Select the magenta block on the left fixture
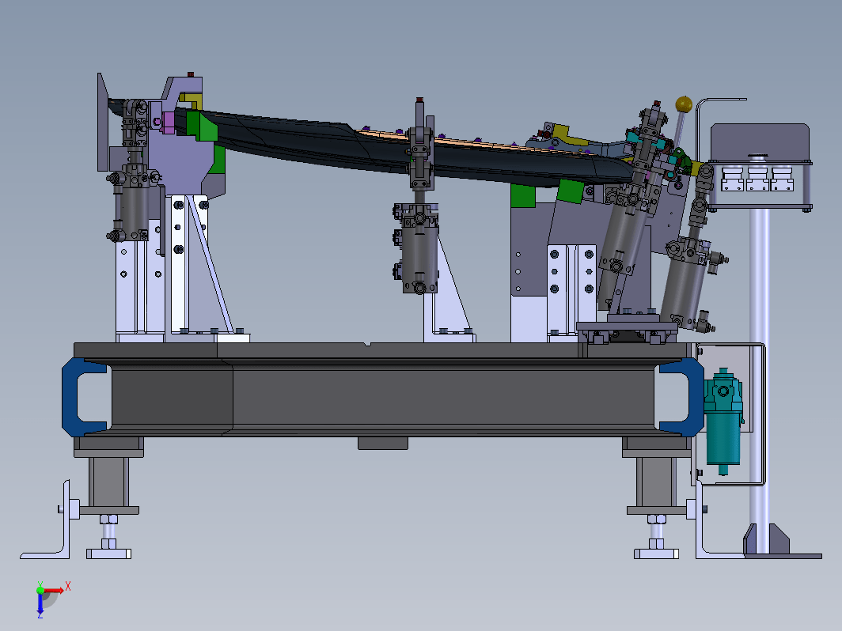Image resolution: width=842 pixels, height=631 pixels. (x=168, y=123)
